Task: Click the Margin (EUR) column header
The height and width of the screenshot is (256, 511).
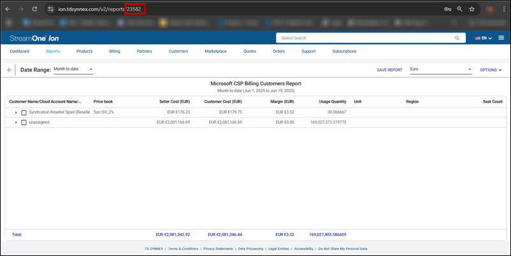Action: coord(282,102)
